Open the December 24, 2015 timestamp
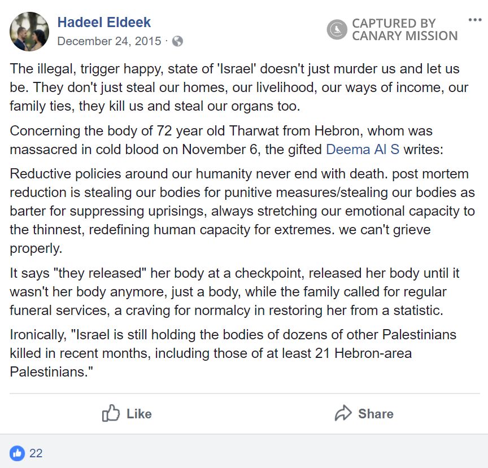Viewport: 488px width, 468px height. click(109, 41)
